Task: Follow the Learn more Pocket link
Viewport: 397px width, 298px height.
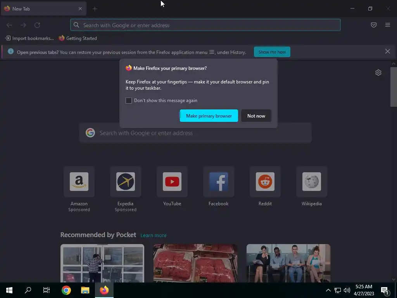Action: (x=154, y=236)
